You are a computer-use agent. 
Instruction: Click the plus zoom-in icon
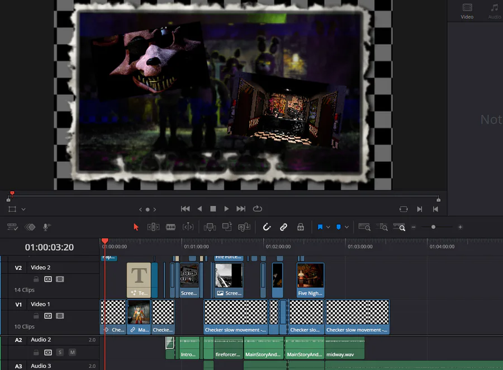[x=461, y=227]
